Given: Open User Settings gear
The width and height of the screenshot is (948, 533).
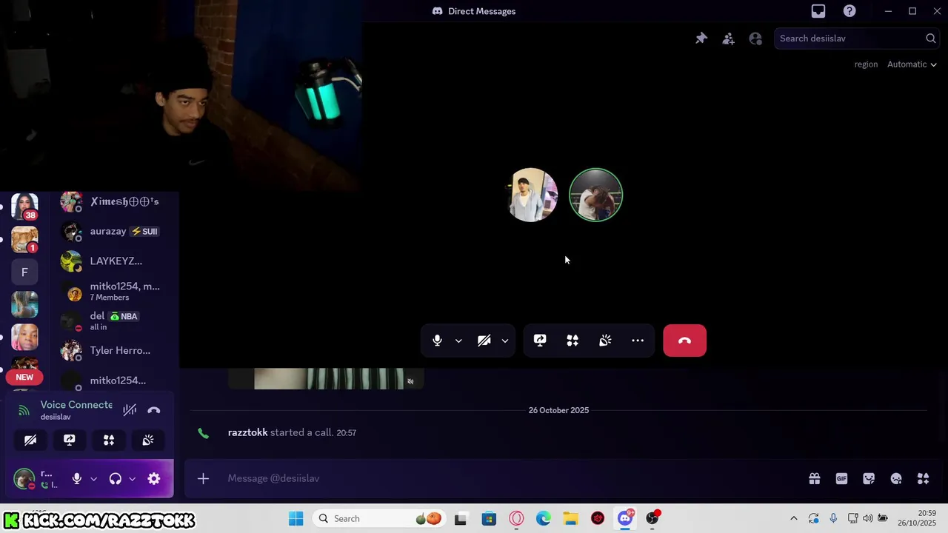Looking at the screenshot, I should [154, 479].
